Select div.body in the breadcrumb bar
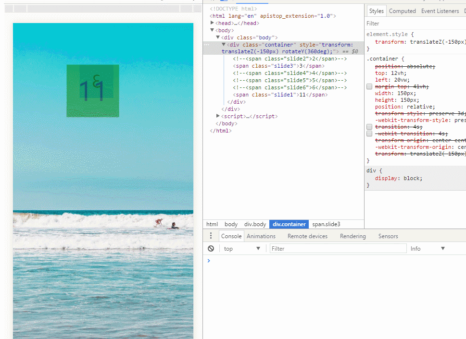Viewport: 466px width, 339px height. [255, 224]
